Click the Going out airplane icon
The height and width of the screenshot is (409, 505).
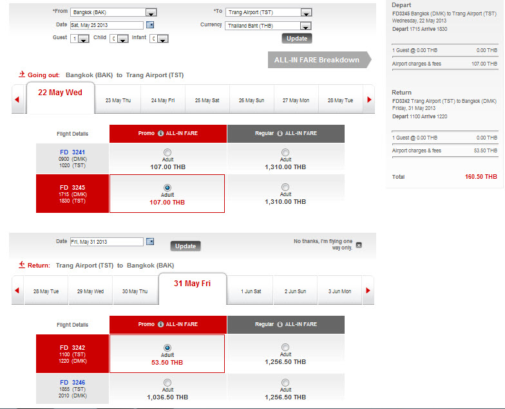tap(22, 74)
